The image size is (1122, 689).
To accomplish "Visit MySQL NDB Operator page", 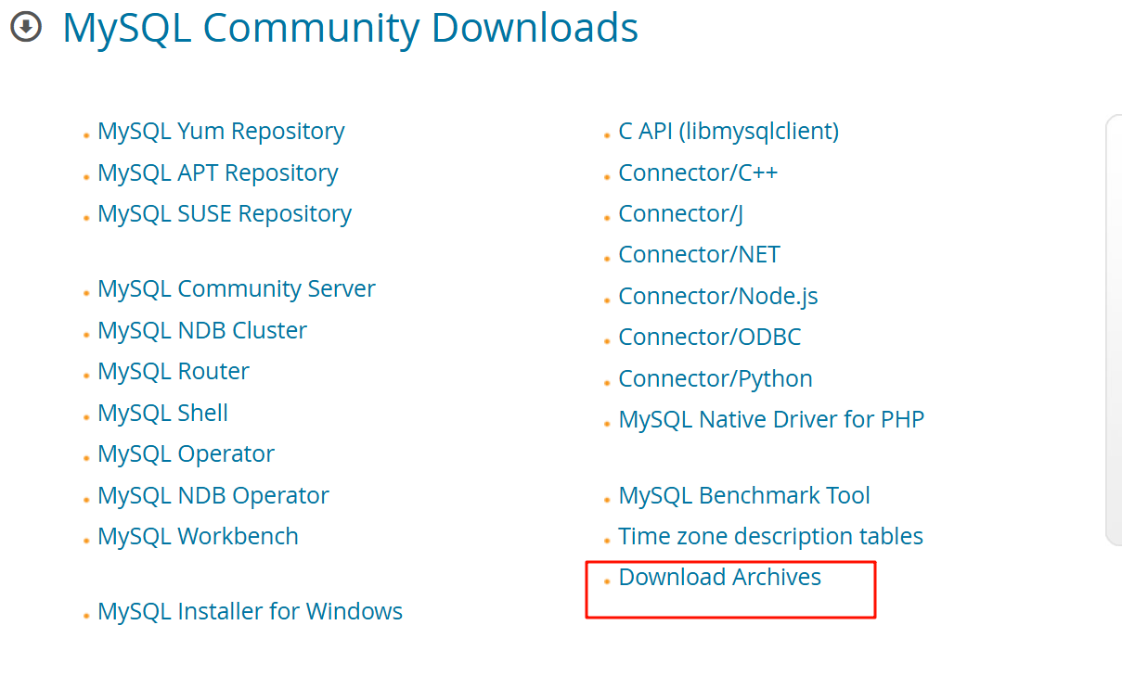I will [213, 496].
